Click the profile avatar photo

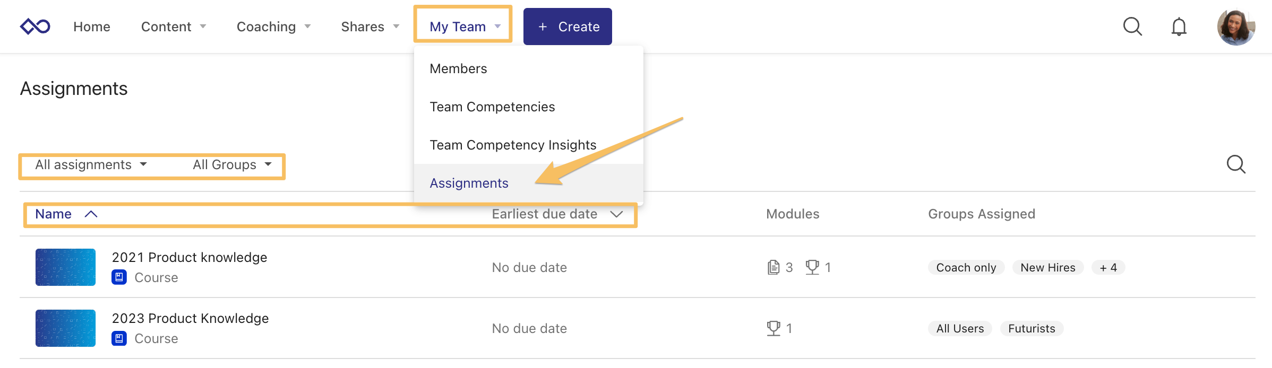coord(1236,26)
